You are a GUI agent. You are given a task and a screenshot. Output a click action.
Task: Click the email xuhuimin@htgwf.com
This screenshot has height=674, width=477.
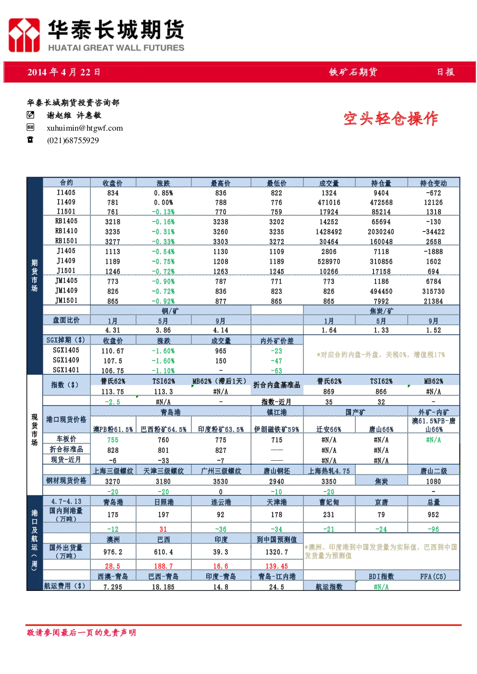coord(85,128)
